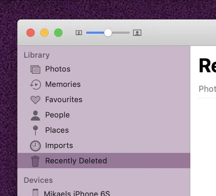Viewport: 216px width, 196px height.
Task: Click the Imports clock icon
Action: (35, 146)
